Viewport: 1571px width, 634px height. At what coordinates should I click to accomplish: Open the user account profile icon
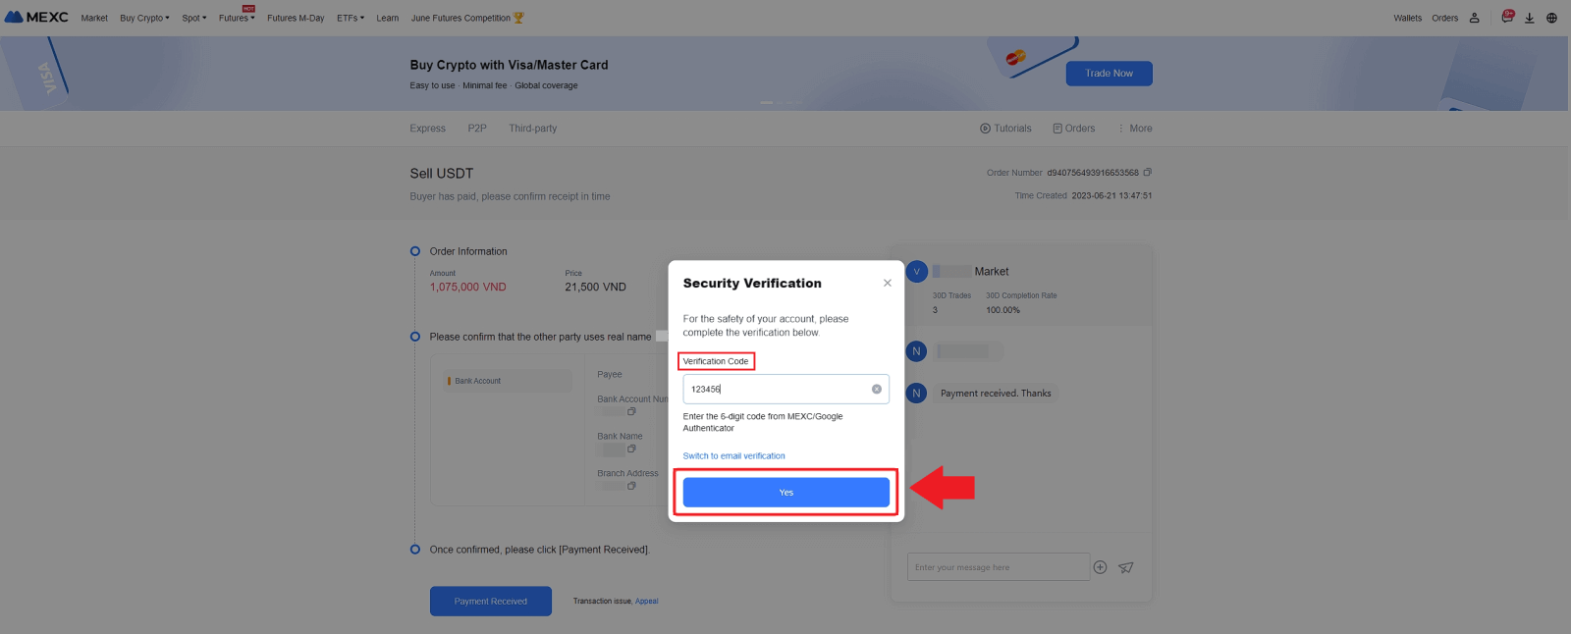[1474, 18]
